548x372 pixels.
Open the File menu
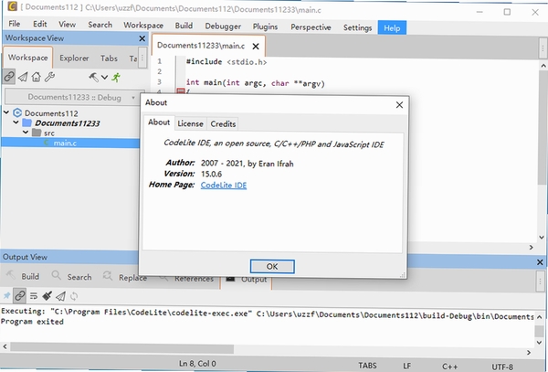point(14,24)
